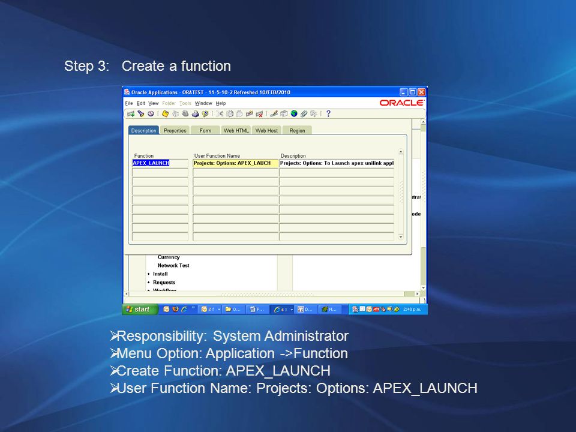Open the Edit menu
The width and height of the screenshot is (576, 432).
(140, 103)
